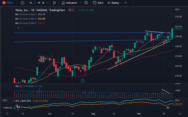Open the USD dropdown in the SPY pane

(x=178, y=100)
